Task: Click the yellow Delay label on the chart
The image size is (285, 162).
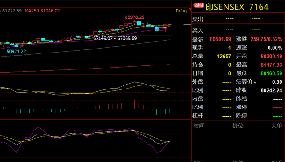Action: (x=182, y=11)
